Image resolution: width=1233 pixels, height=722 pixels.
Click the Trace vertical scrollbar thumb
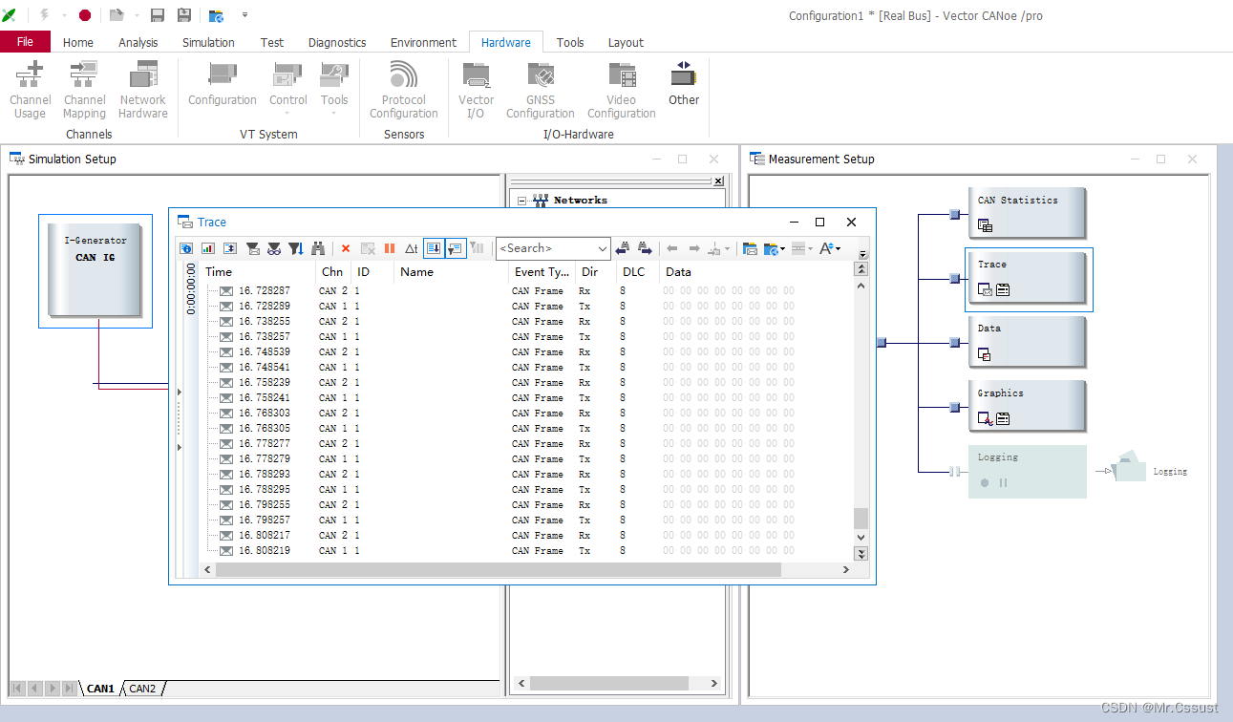pyautogui.click(x=861, y=518)
